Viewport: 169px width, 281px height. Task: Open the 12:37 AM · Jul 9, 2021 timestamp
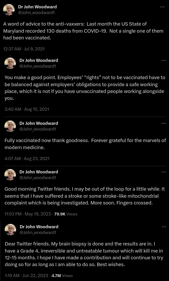24,49
